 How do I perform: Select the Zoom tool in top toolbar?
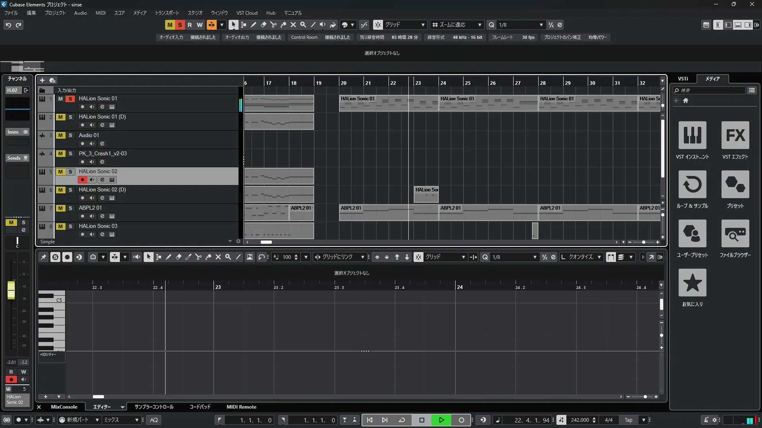click(303, 25)
